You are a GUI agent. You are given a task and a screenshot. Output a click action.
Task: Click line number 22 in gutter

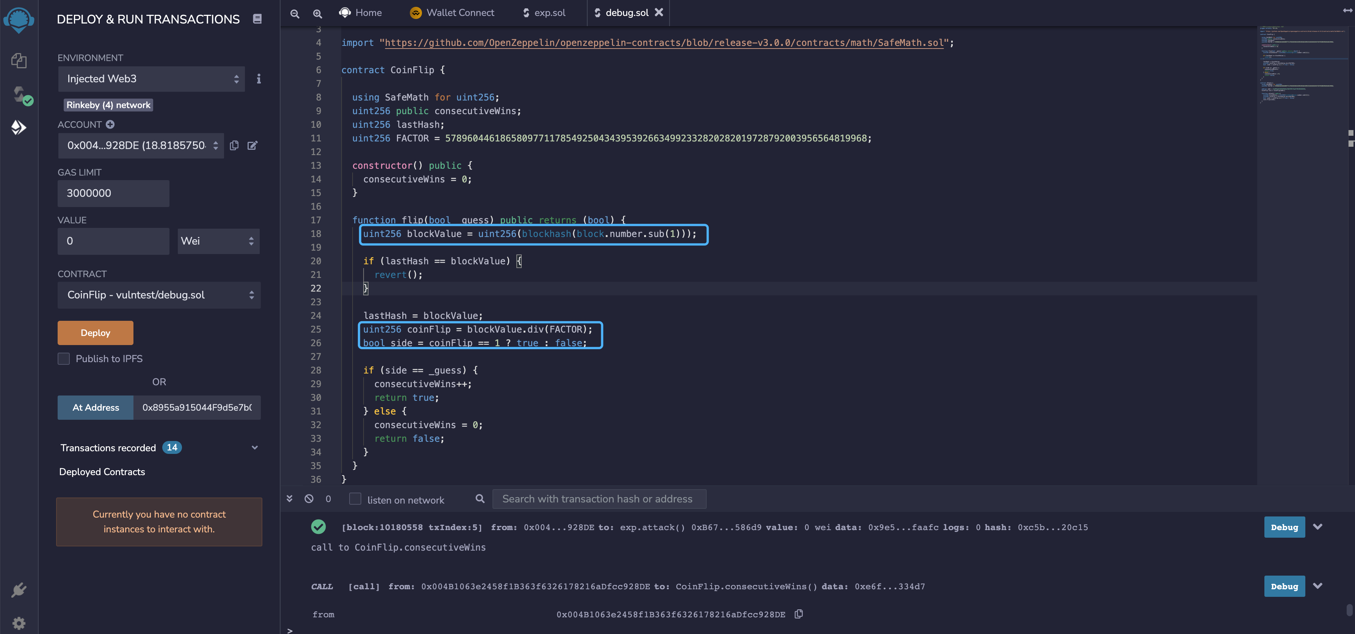[315, 288]
